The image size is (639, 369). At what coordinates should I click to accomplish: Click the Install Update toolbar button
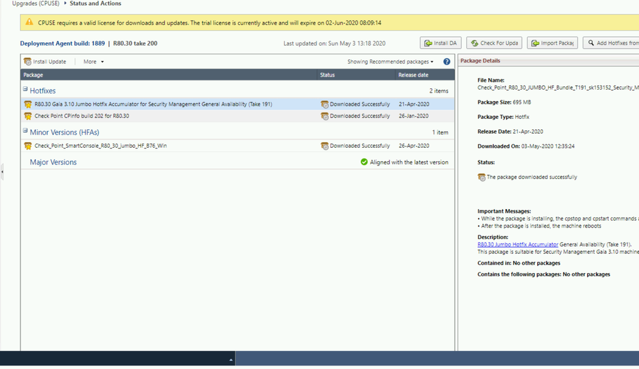coord(45,62)
